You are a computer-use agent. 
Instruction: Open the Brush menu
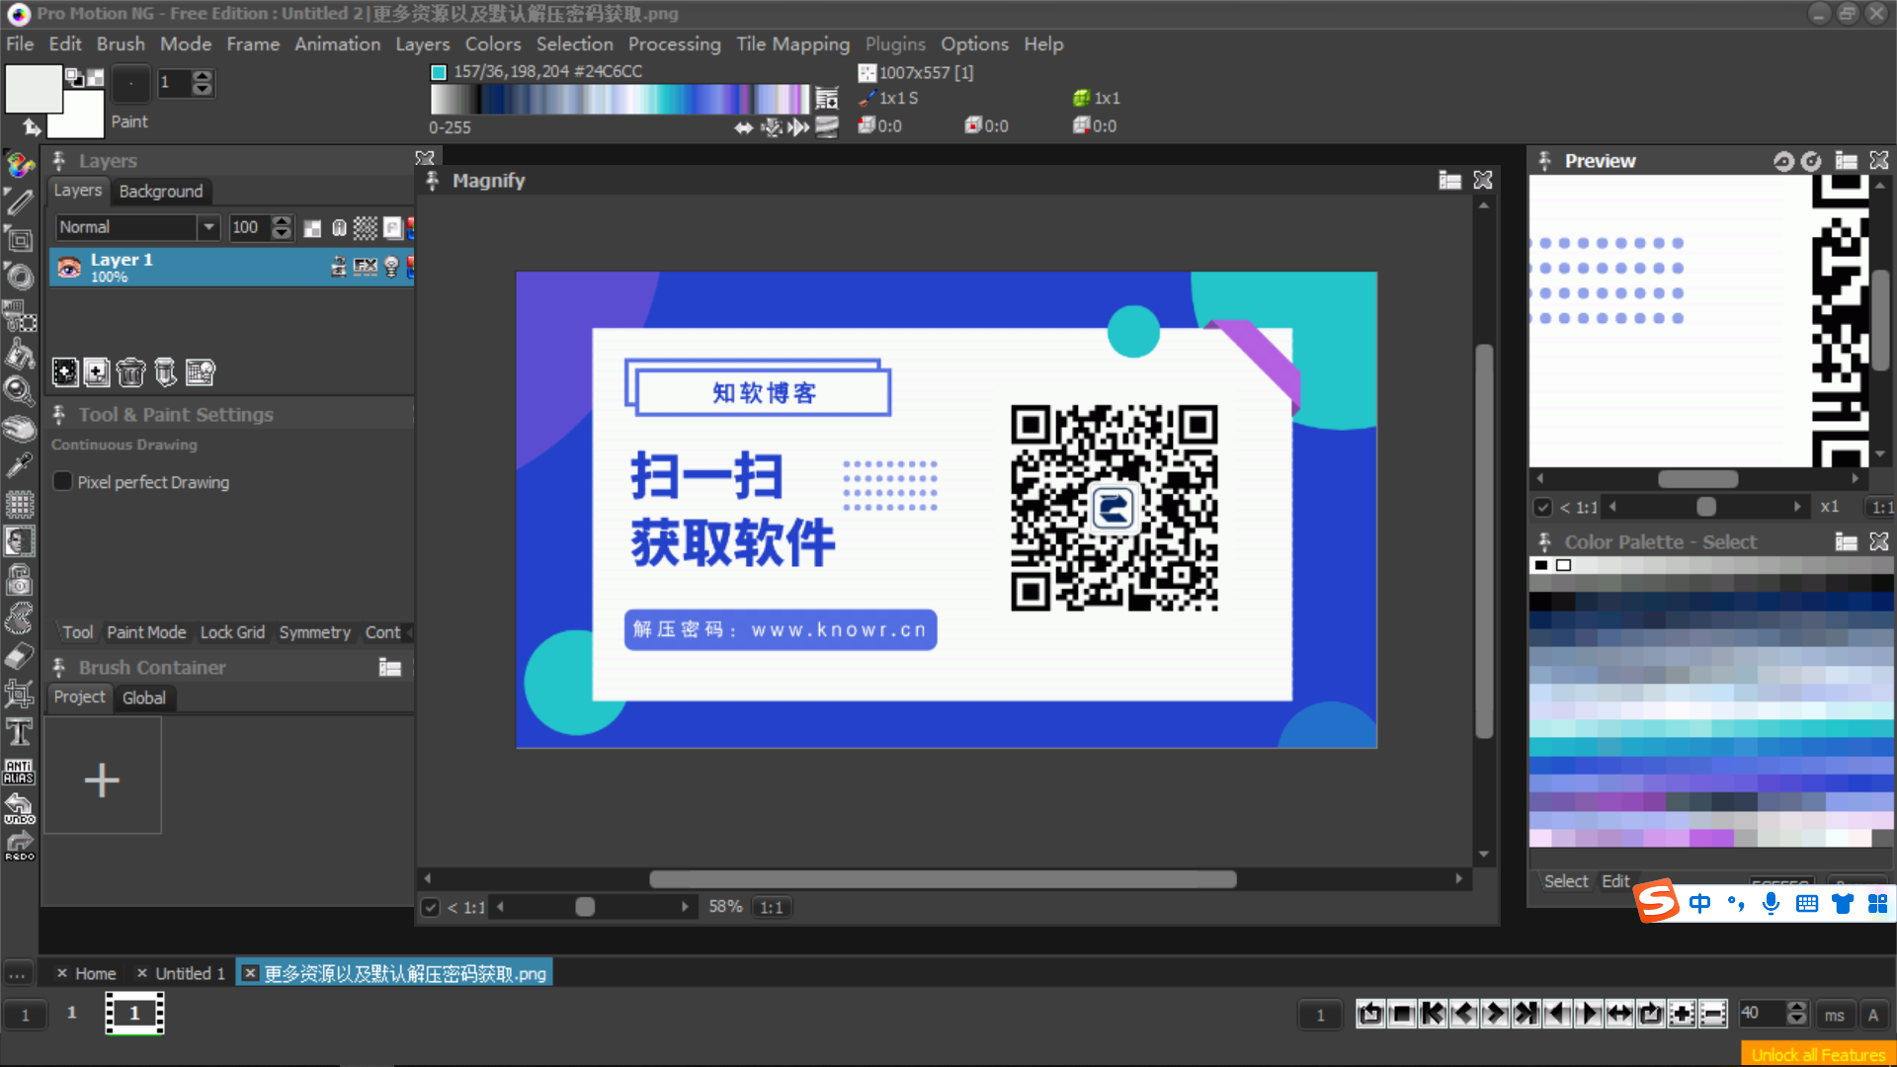tap(121, 43)
